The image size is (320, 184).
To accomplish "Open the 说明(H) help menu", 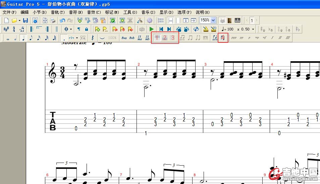I will (x=203, y=12).
